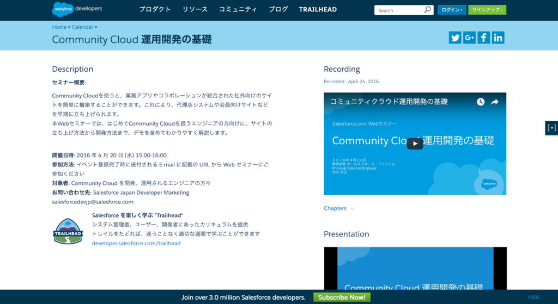
Task: Click the Trailhead badge image
Action: click(68, 231)
